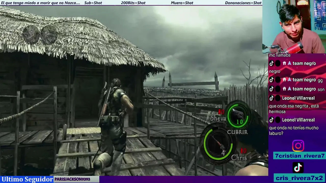The height and width of the screenshot is (183, 326).
Task: Click the 'Sub=Shot' banner text
Action: pyautogui.click(x=93, y=3)
